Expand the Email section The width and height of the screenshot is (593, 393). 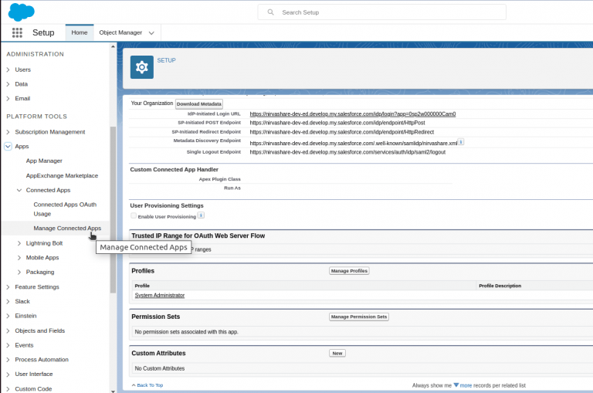tap(8, 98)
